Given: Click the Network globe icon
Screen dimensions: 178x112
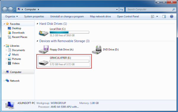Looking at the screenshot, I should click(7, 81).
